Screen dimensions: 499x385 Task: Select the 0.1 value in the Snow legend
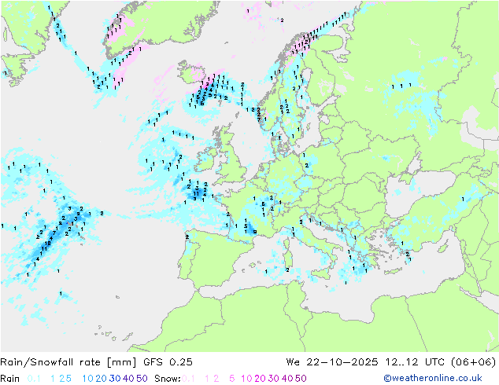[x=188, y=379]
